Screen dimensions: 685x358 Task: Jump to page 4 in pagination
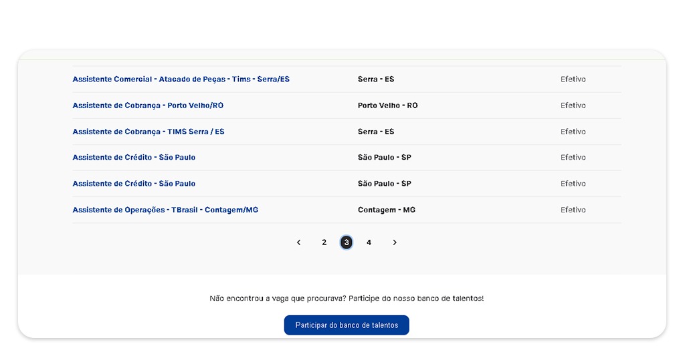click(x=369, y=242)
